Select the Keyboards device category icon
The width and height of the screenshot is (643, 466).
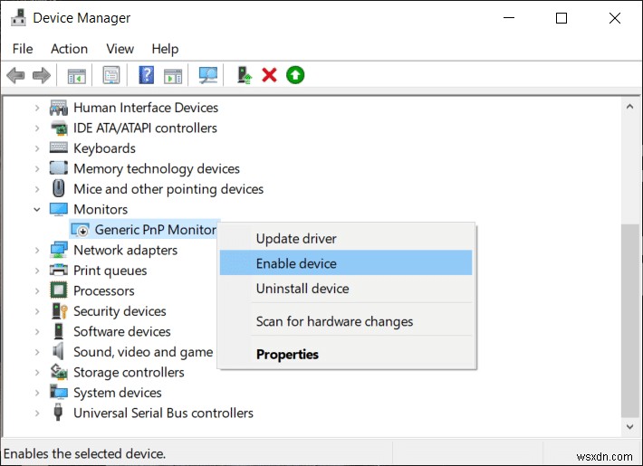59,148
